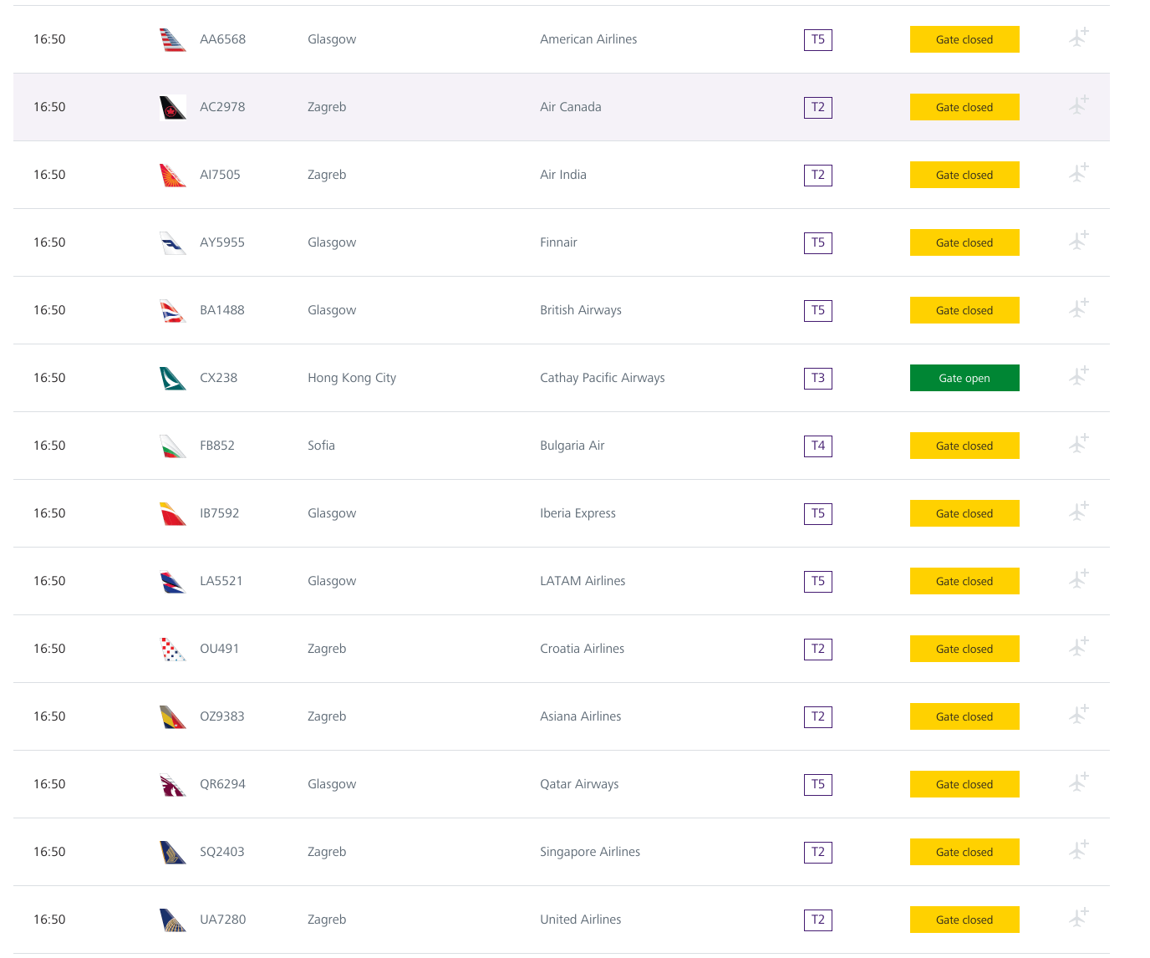Click the green Gate open status
The width and height of the screenshot is (1150, 958).
964,378
